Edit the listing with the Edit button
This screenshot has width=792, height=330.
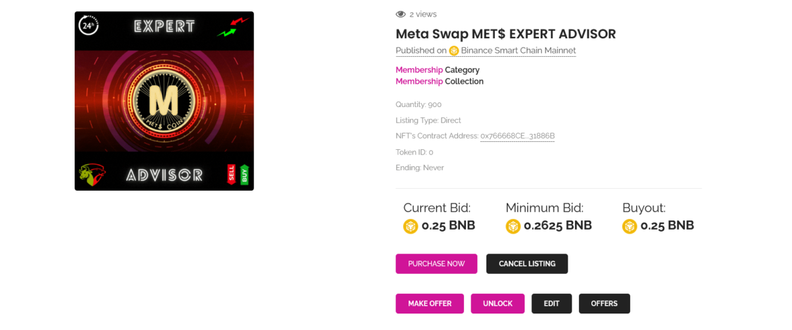click(552, 304)
